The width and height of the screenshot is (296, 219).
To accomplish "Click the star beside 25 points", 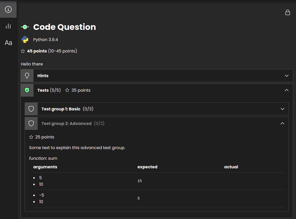I will pos(31,137).
